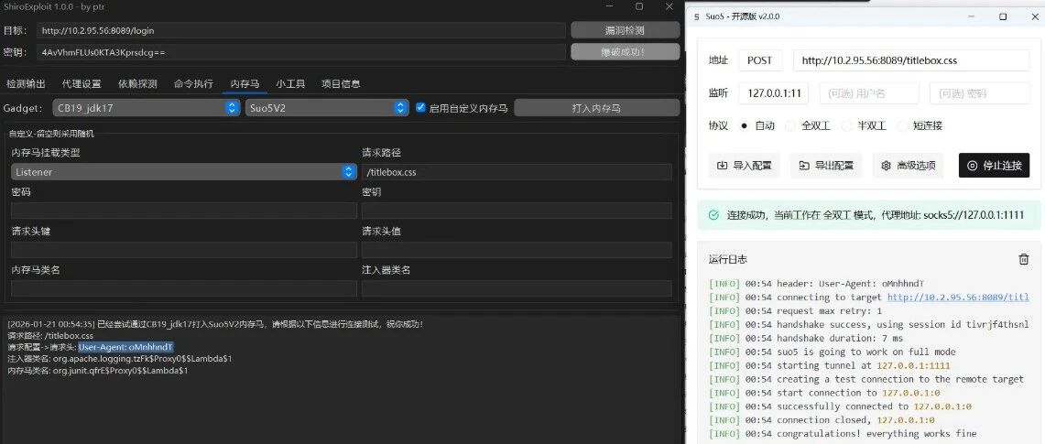Screen dimensions: 1045x444
Task: Click the Suo5 地址 URL input field
Action: pyautogui.click(x=911, y=60)
